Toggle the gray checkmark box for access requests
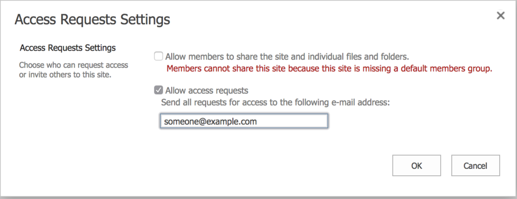 [x=159, y=90]
